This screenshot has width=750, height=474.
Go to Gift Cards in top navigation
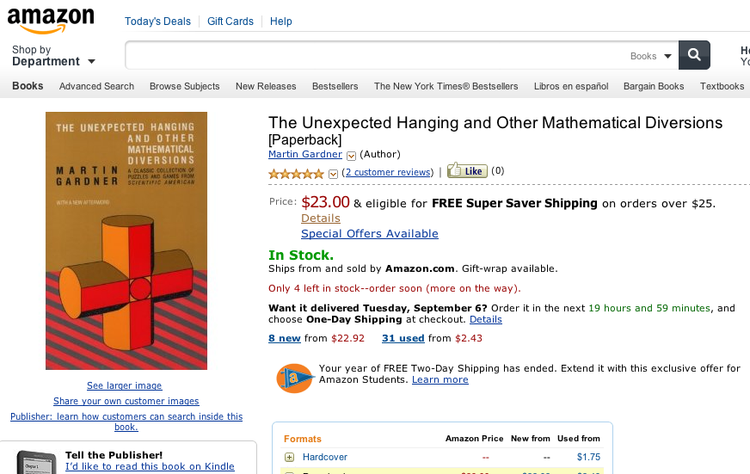coord(231,22)
